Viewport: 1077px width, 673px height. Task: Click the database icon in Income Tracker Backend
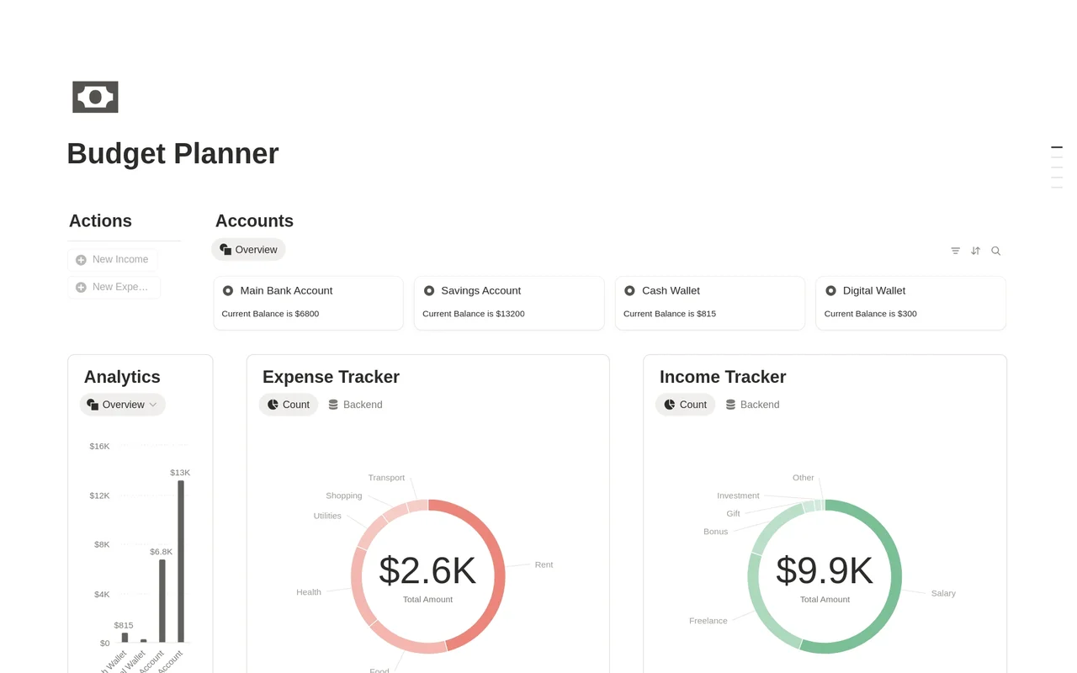[x=730, y=405]
